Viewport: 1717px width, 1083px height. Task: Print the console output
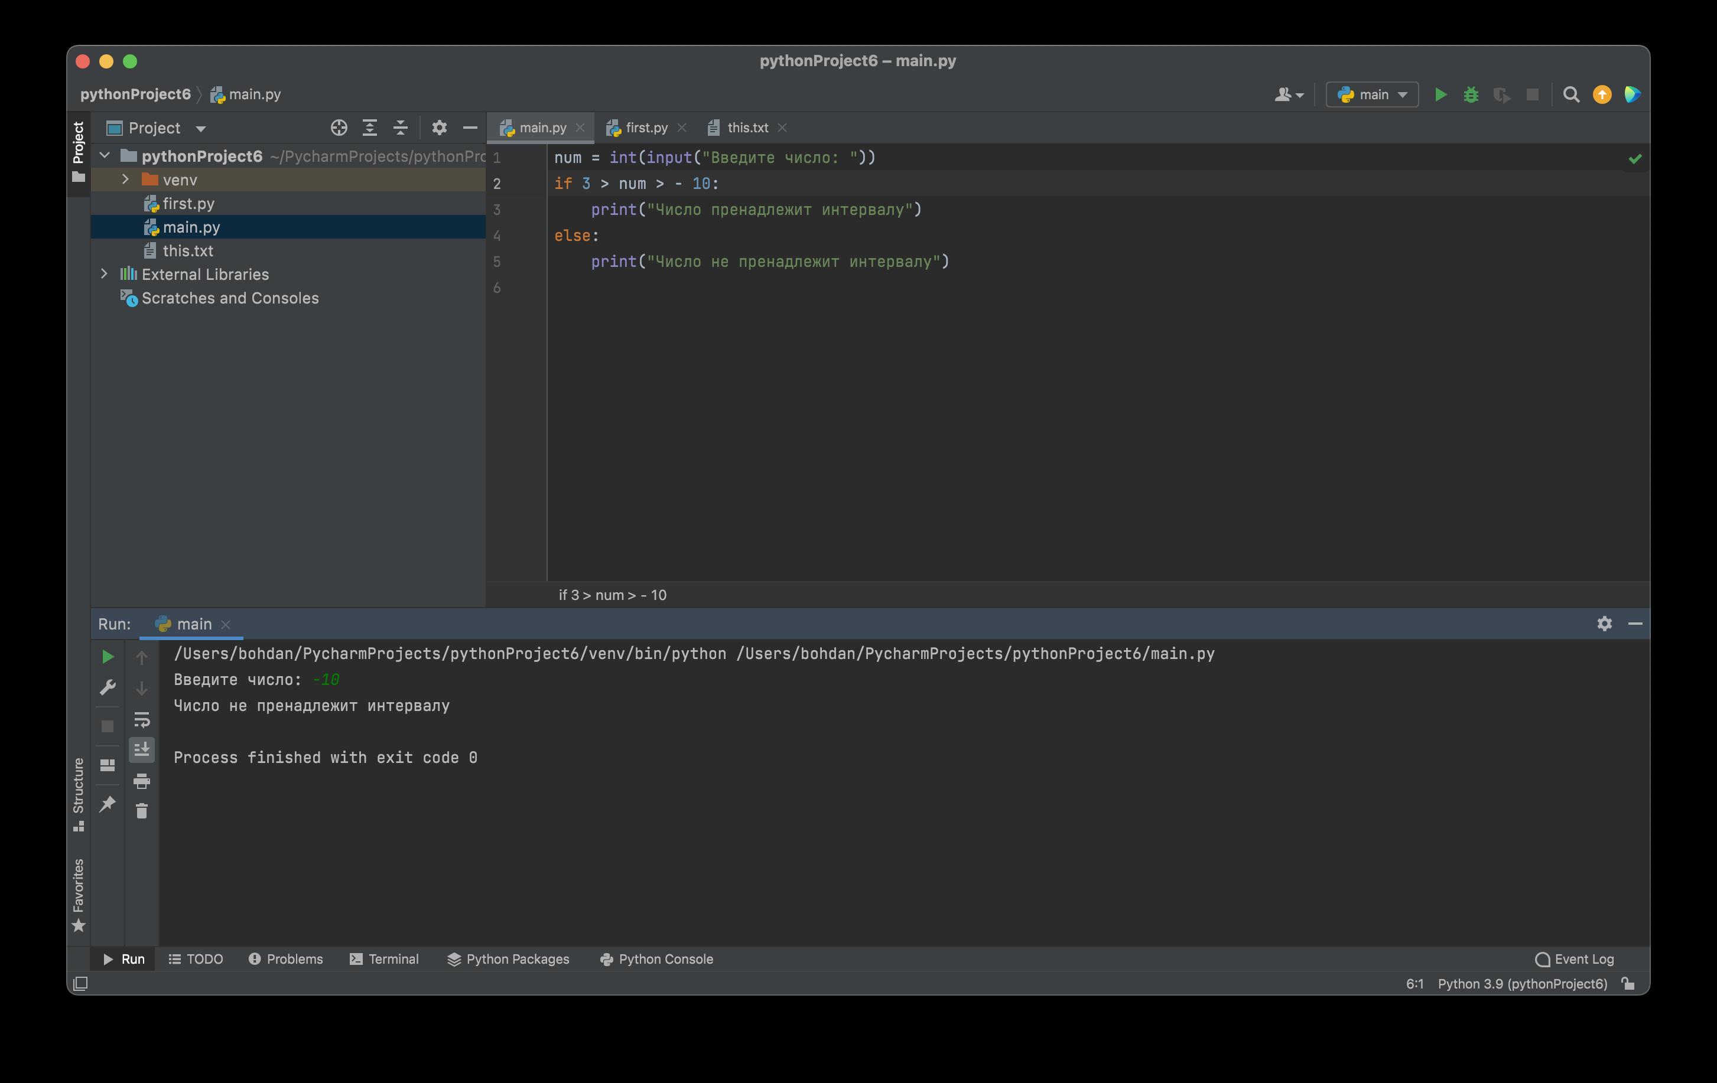[x=141, y=781]
